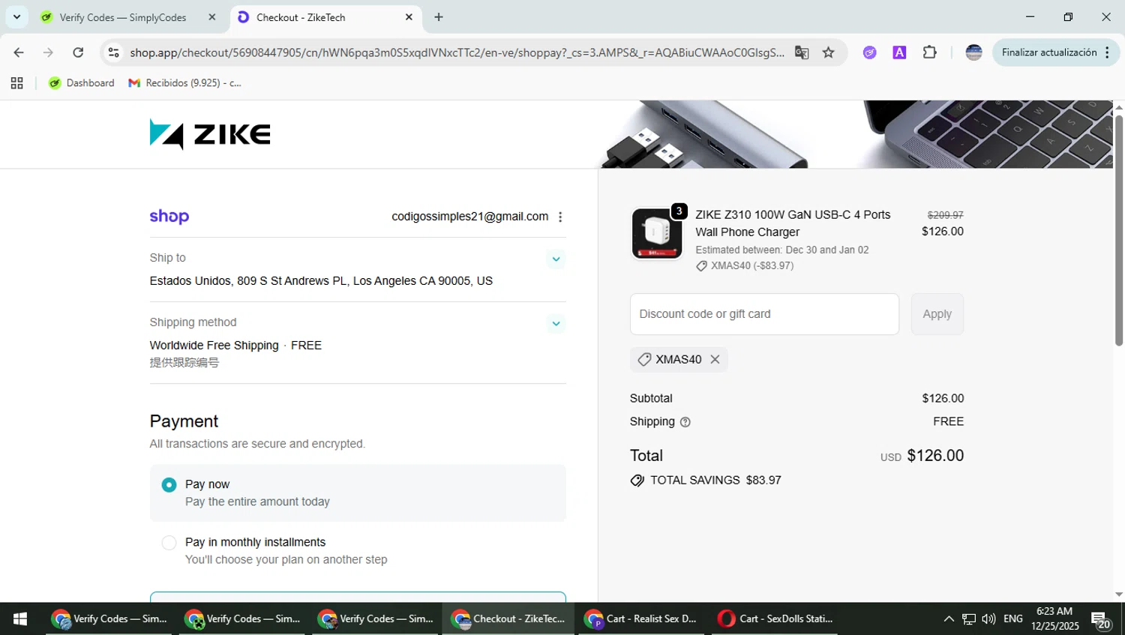The image size is (1125, 635).
Task: Select the Checkout - ZikeTech tab
Action: tap(326, 17)
